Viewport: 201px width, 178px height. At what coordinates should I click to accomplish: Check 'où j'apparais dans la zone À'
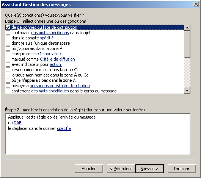point(8,48)
